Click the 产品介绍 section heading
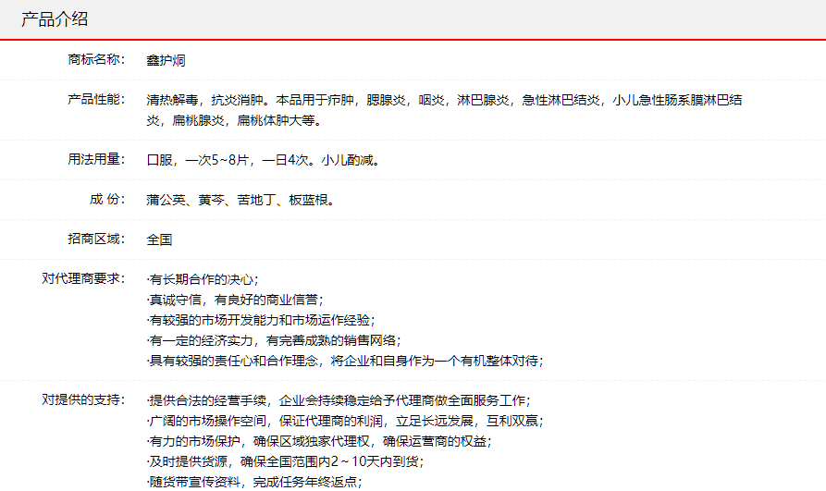 55,19
